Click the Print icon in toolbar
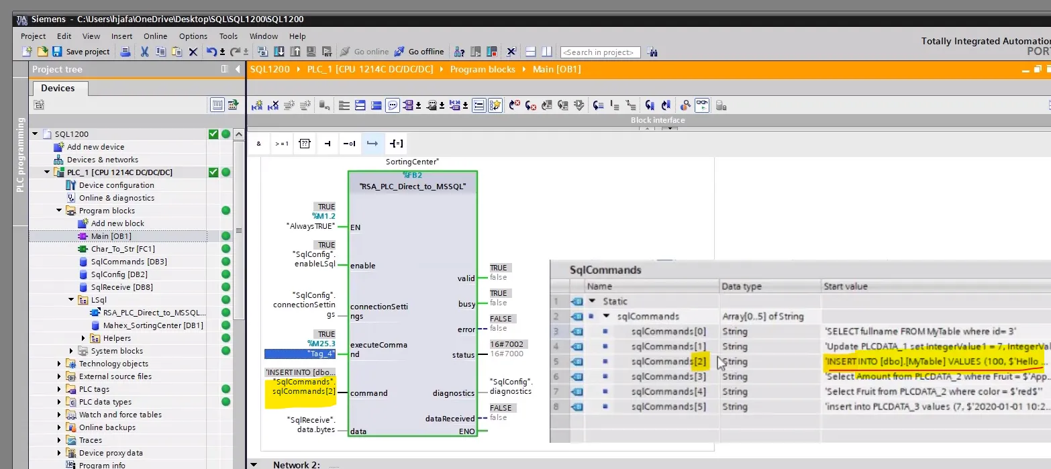This screenshot has height=469, width=1051. point(125,52)
